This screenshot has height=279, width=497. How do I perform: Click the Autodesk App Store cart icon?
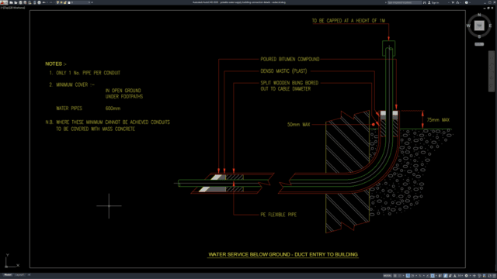(x=453, y=2)
